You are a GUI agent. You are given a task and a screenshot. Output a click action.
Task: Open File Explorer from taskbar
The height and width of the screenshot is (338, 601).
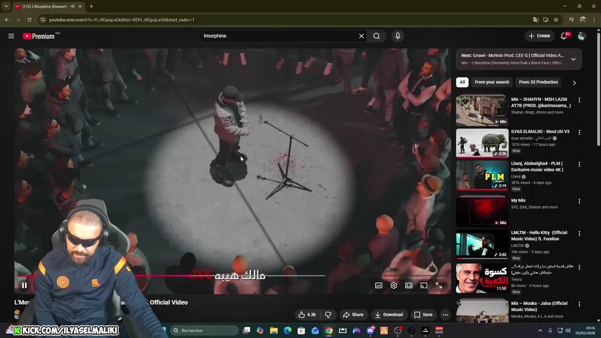tap(274, 330)
